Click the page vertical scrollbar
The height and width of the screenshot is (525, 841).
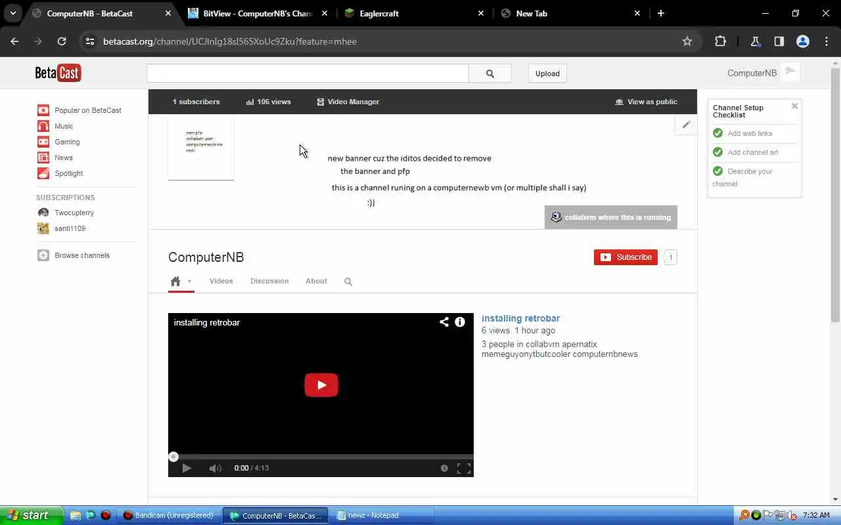click(x=835, y=194)
